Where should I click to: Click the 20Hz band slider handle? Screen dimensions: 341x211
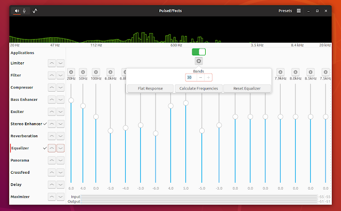pyautogui.click(x=71, y=100)
